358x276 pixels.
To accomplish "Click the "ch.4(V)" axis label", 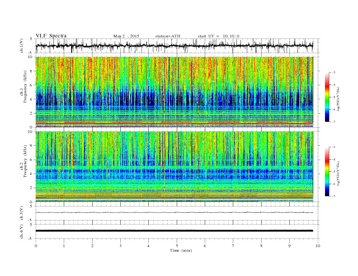I will point(22,231).
